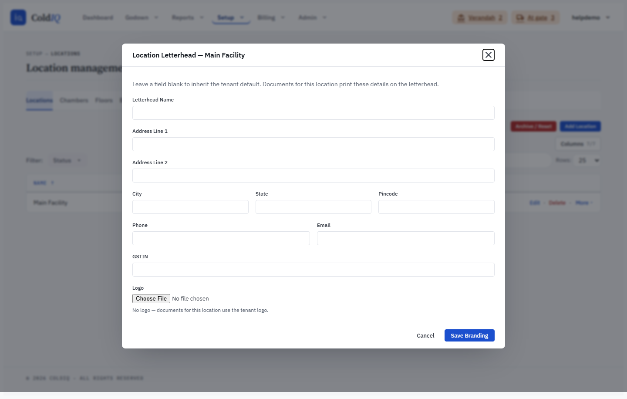Open the At gate 3 indicator
627x399 pixels.
point(536,17)
